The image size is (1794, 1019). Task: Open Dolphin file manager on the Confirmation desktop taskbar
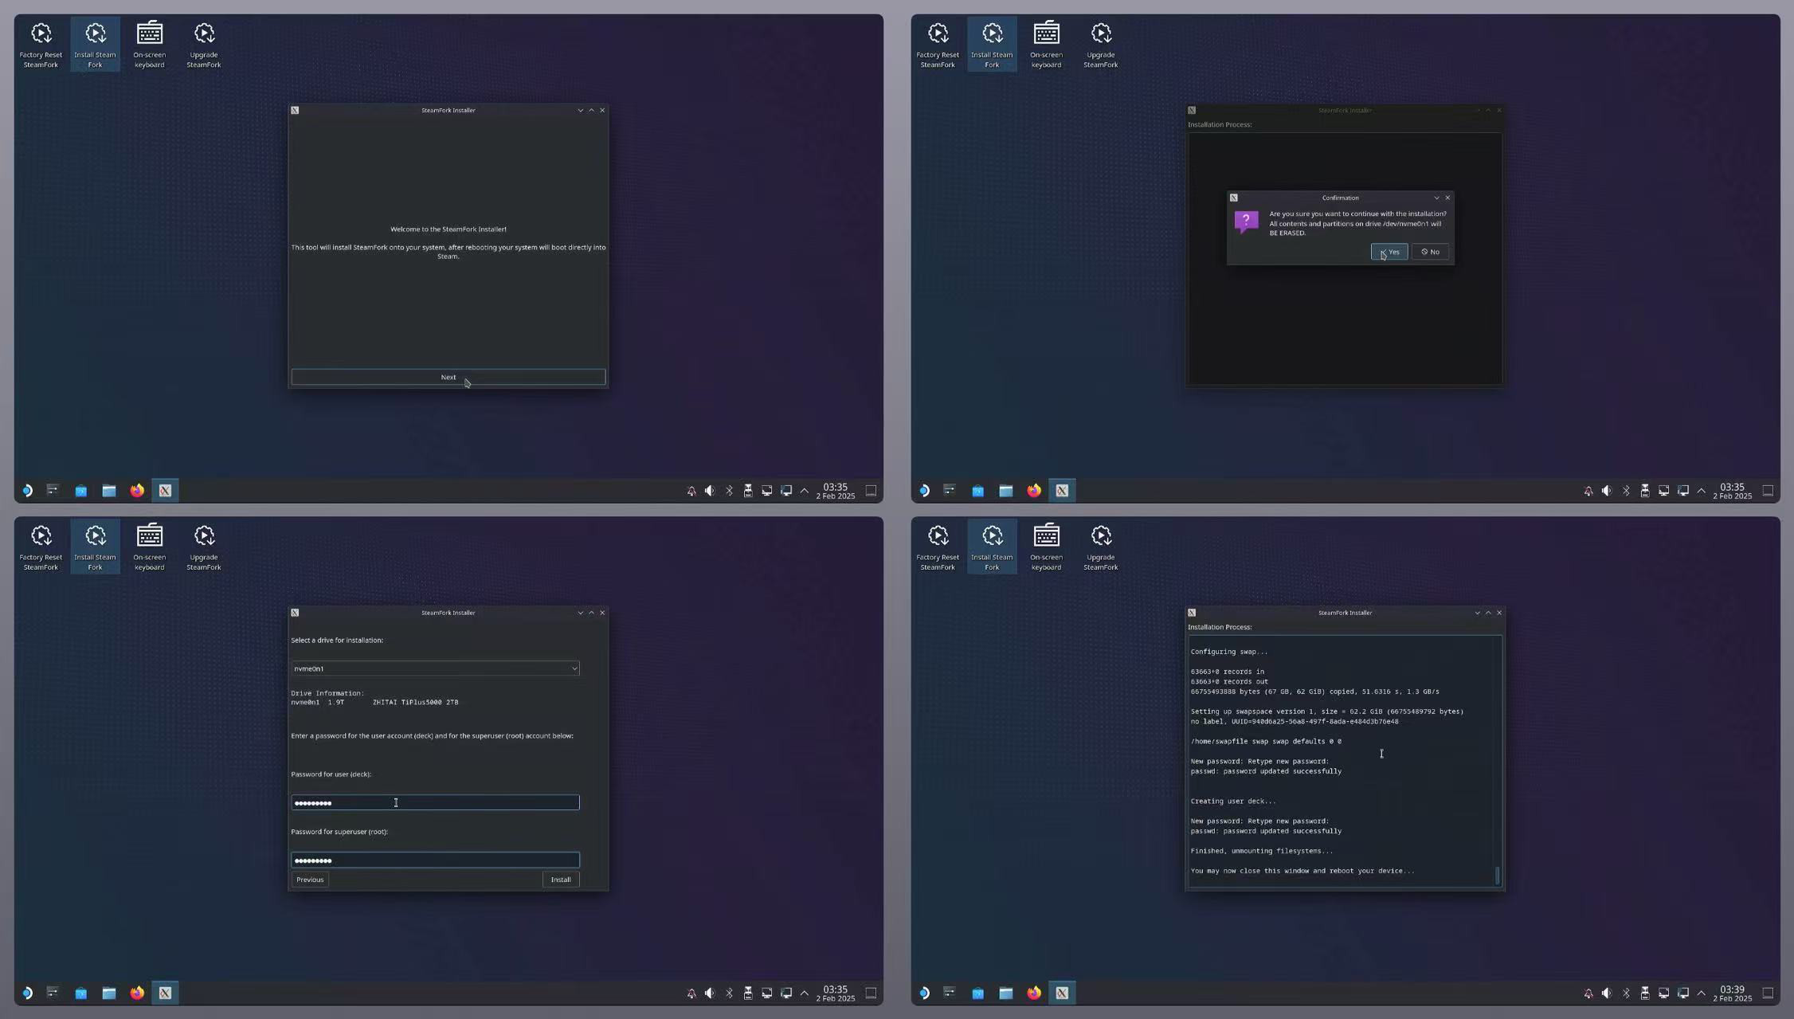tap(1006, 491)
